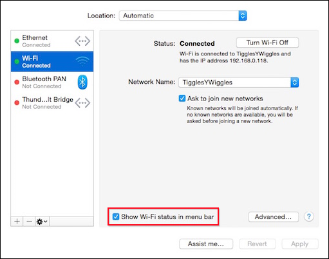Add a new network service with plus
The width and height of the screenshot is (329, 259).
pyautogui.click(x=17, y=221)
